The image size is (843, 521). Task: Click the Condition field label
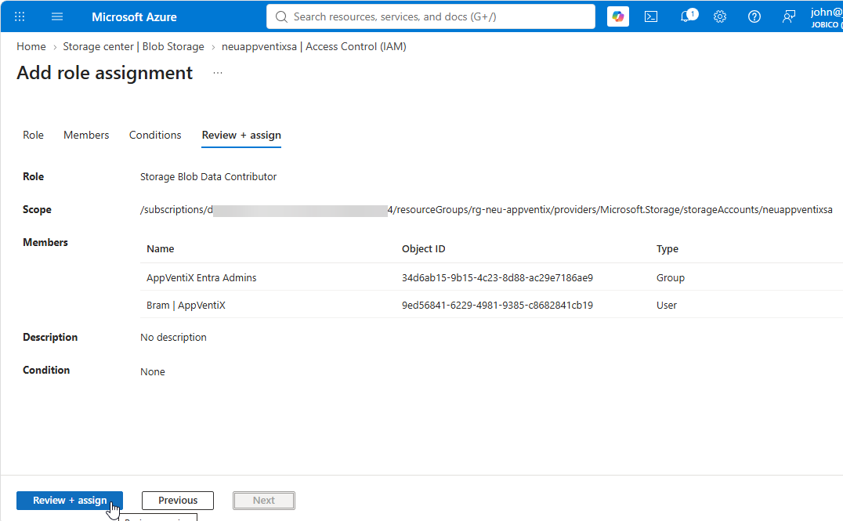coord(46,370)
